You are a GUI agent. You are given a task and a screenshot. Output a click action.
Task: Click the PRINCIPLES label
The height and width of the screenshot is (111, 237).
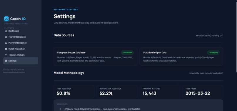click(x=62, y=104)
